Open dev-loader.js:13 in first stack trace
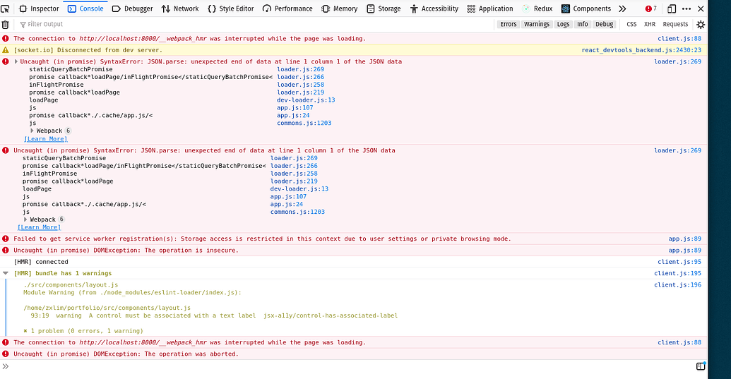 306,100
